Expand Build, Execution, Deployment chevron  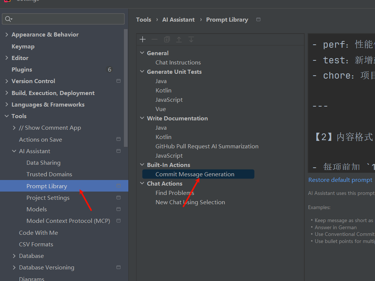[7, 93]
